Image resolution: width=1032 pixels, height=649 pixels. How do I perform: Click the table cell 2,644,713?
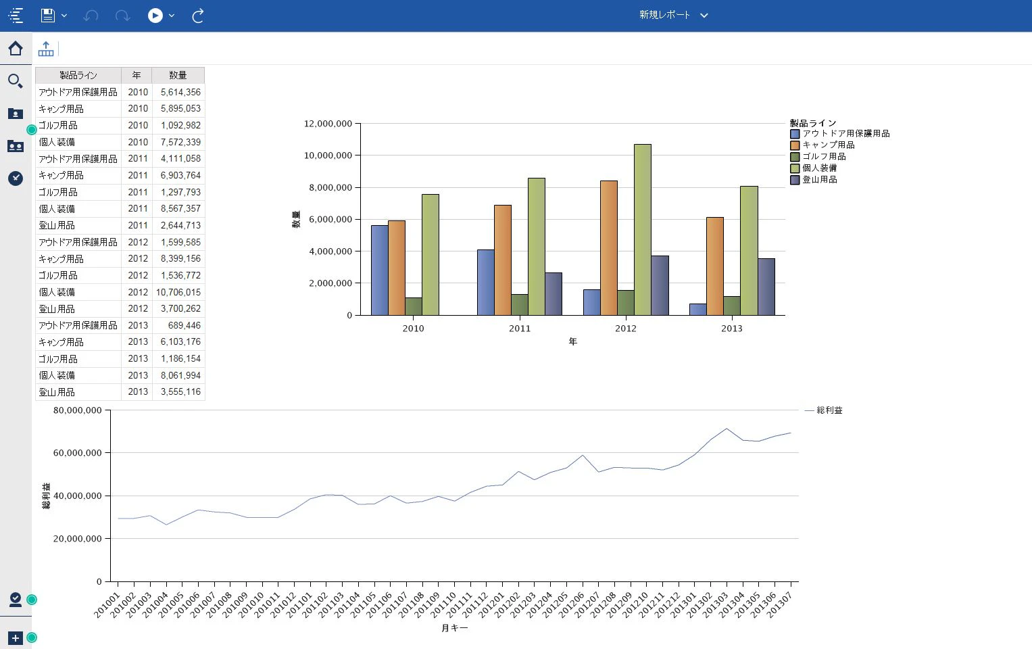(178, 225)
